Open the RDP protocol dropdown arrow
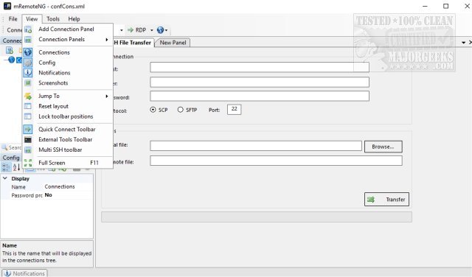472x277 pixels. pyautogui.click(x=151, y=30)
